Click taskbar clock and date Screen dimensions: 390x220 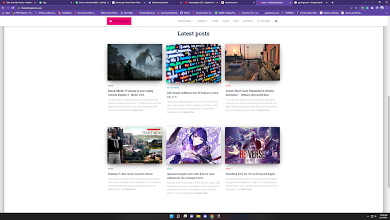click(383, 216)
